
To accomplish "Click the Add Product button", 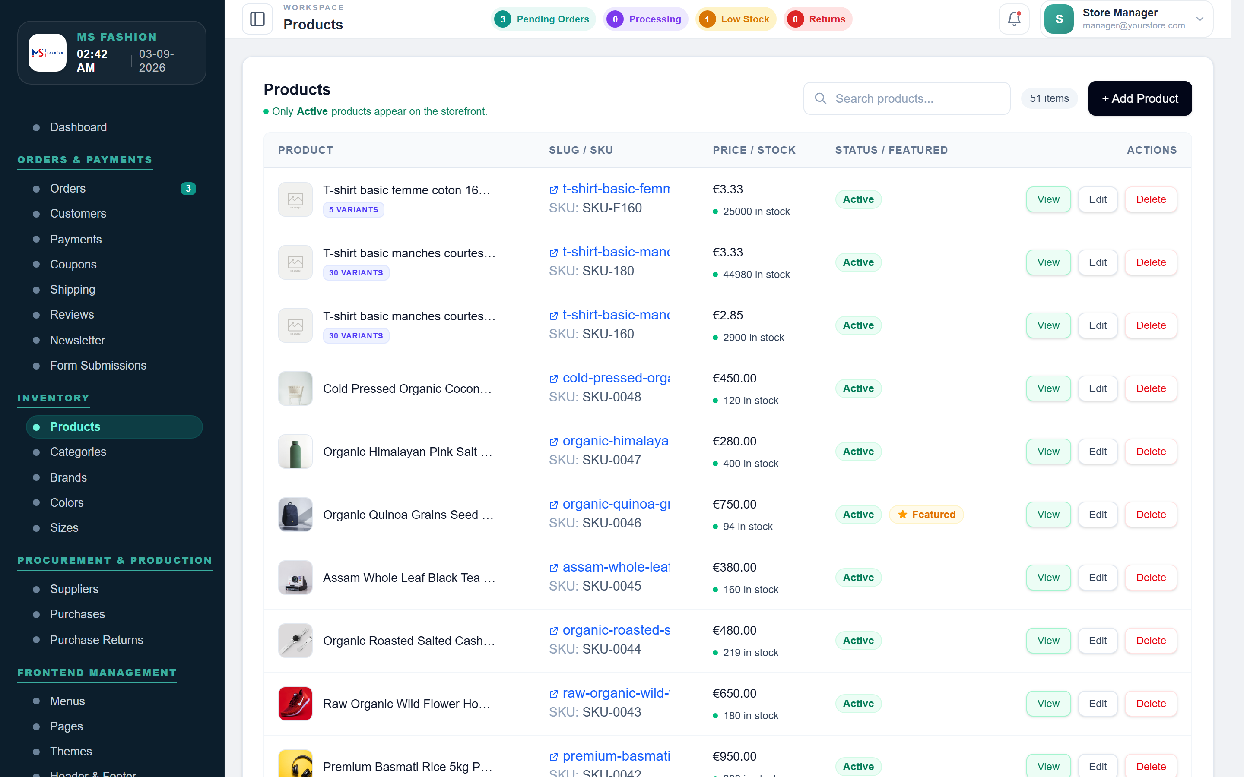I will (x=1139, y=98).
